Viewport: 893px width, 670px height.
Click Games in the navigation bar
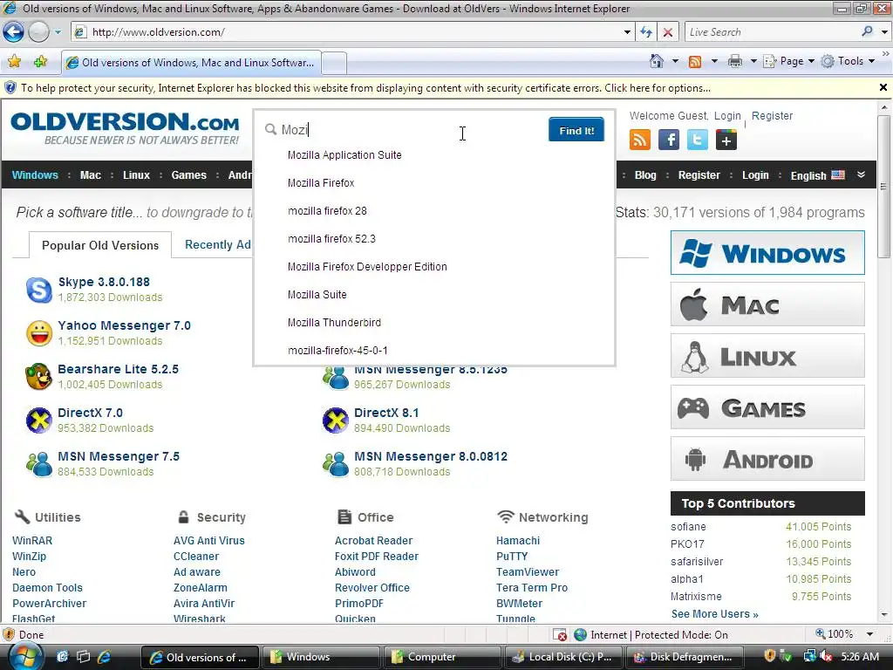click(x=188, y=174)
